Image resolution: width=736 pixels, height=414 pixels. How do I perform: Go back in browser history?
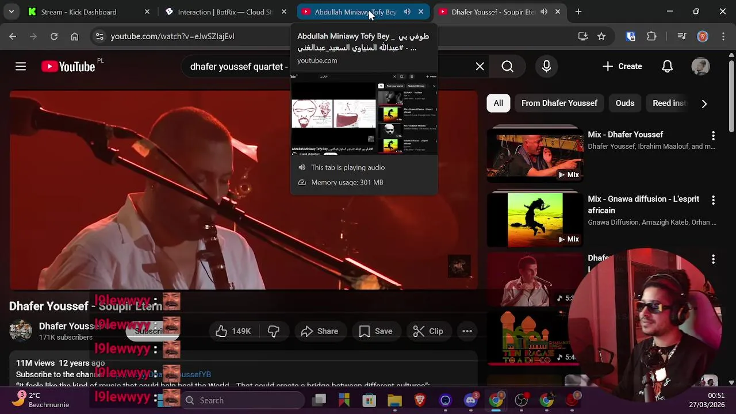click(x=13, y=36)
